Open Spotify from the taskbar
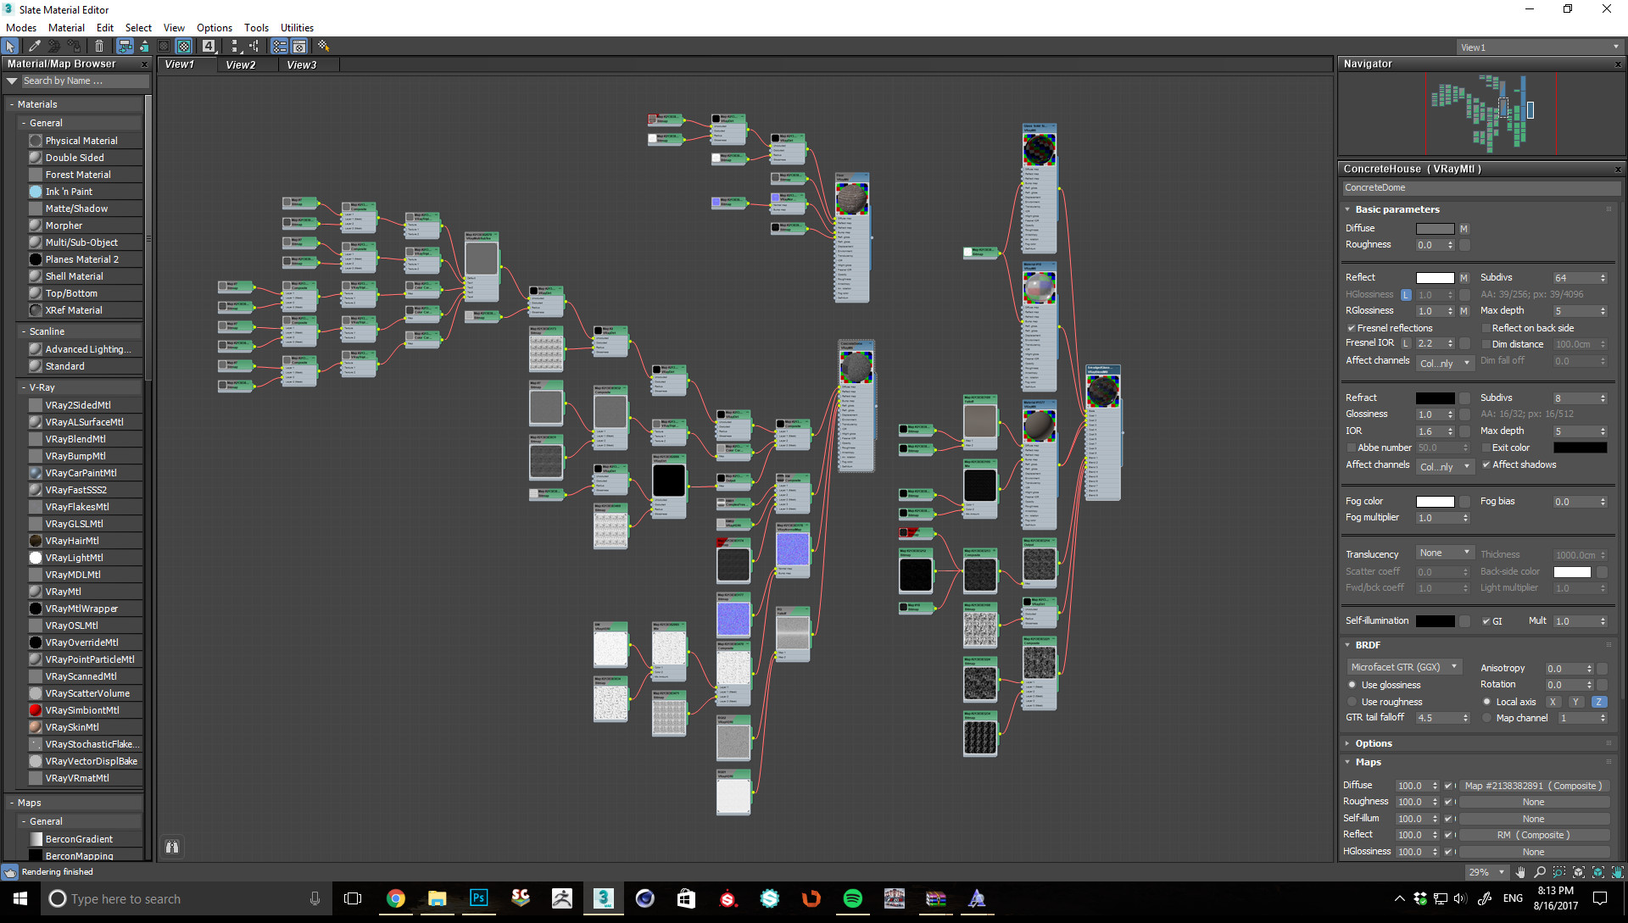The width and height of the screenshot is (1628, 923). (x=852, y=898)
